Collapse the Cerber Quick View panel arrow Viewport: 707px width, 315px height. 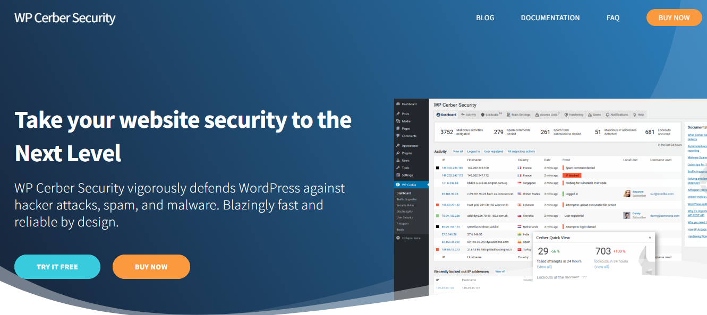(x=650, y=238)
